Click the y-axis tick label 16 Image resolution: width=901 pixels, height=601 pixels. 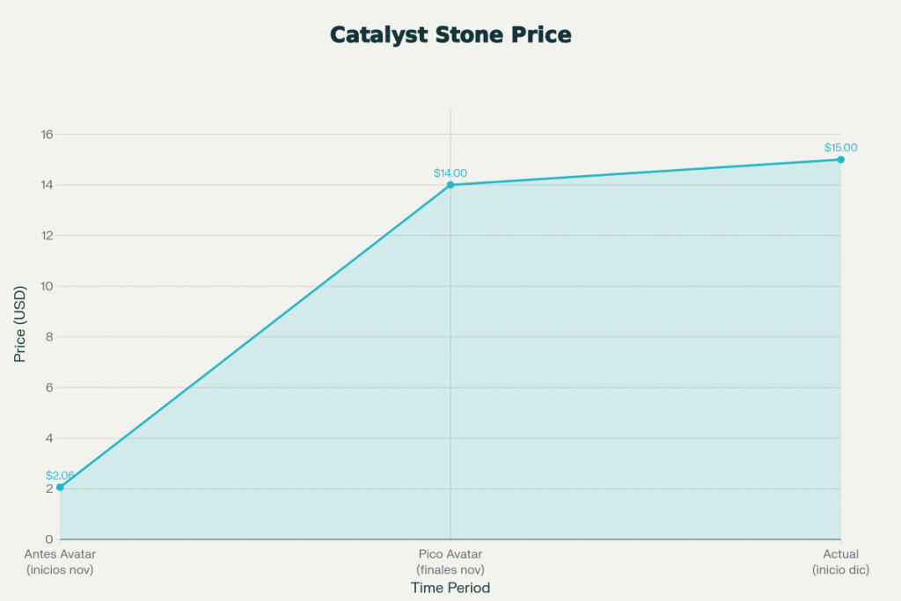(x=46, y=135)
